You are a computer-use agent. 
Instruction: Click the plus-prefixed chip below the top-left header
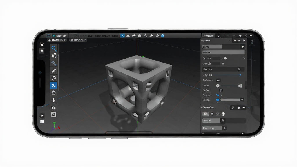tap(57, 40)
